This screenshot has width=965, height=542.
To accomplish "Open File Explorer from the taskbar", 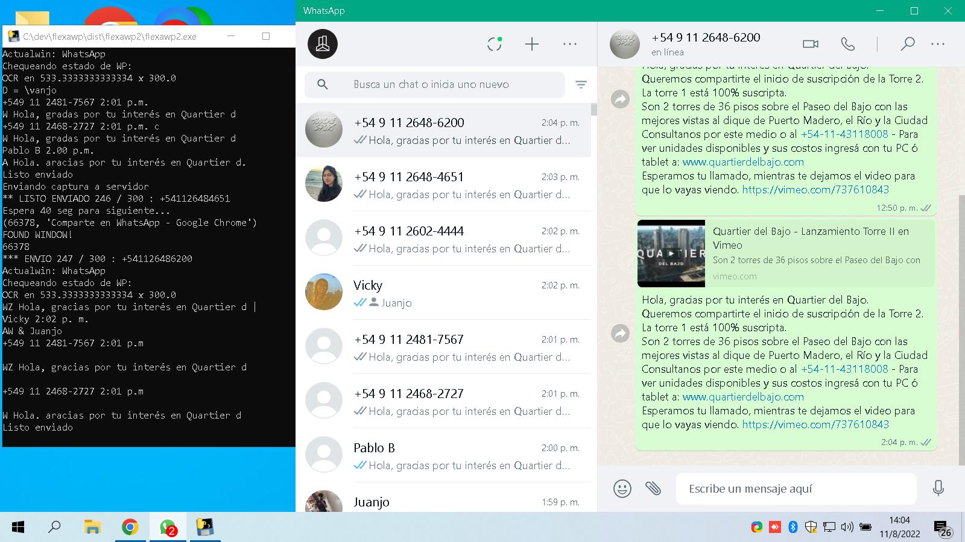I will 92,528.
